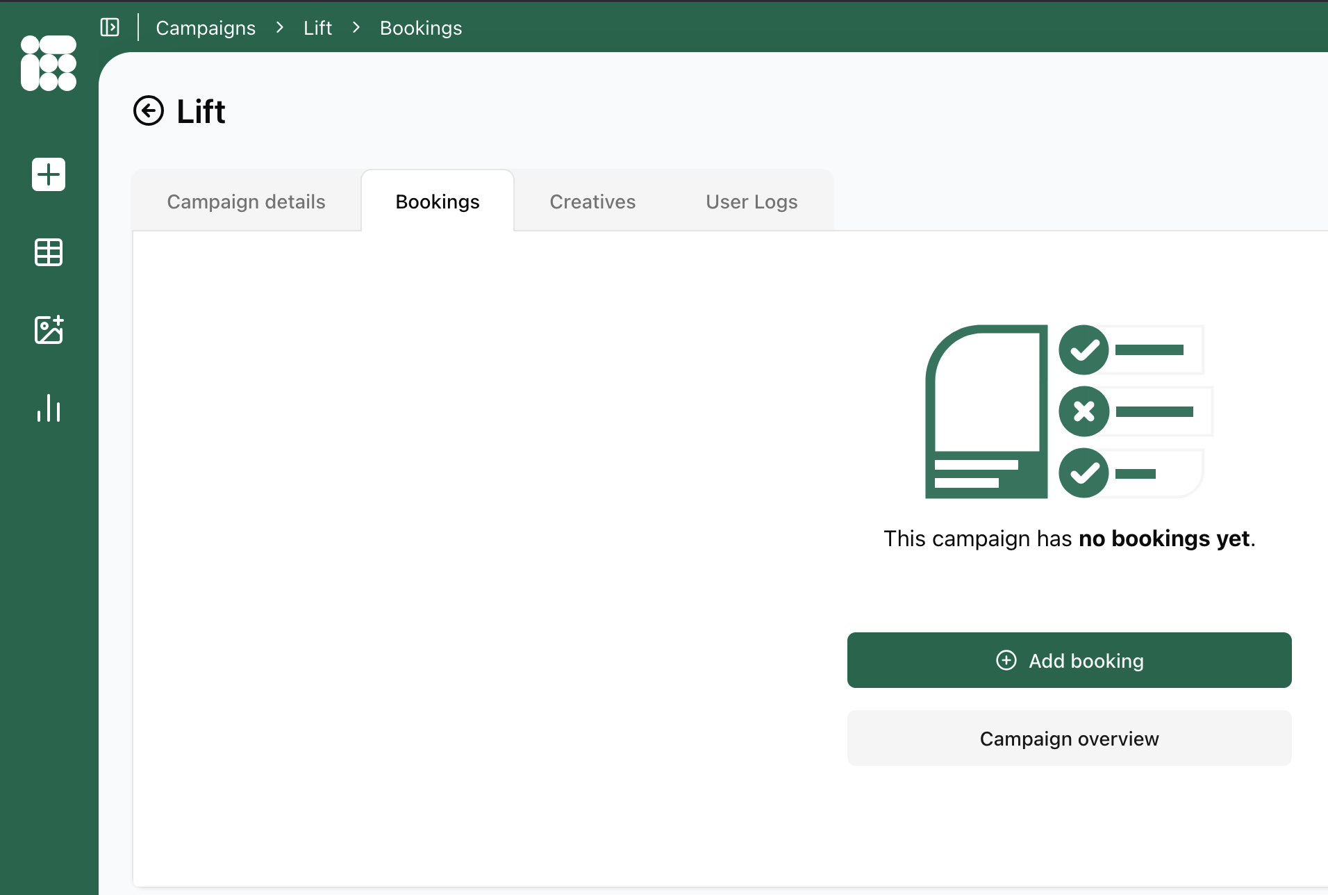Click the Lift breadcrumb link
Image resolution: width=1328 pixels, height=895 pixels.
[x=317, y=28]
